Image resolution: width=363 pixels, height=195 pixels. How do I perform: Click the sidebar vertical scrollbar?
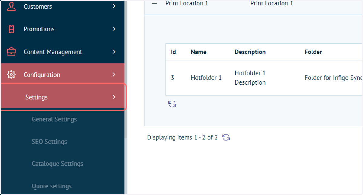tap(126, 69)
